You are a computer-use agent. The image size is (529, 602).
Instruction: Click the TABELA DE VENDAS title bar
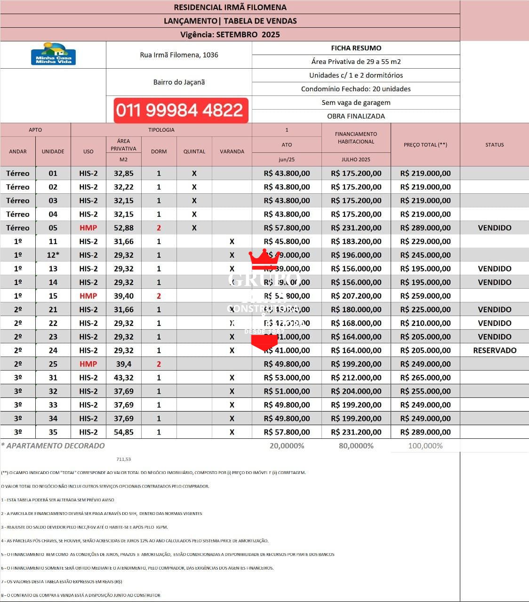coord(231,21)
